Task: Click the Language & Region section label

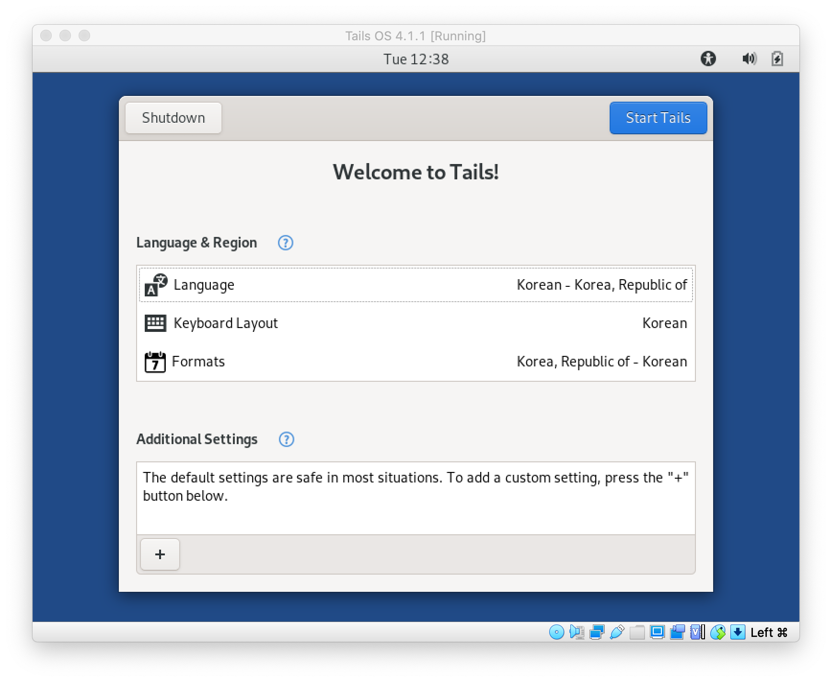Action: coord(196,243)
